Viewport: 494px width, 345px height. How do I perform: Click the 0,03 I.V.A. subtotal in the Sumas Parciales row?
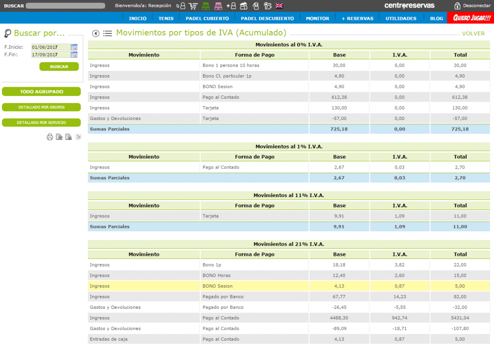(399, 178)
